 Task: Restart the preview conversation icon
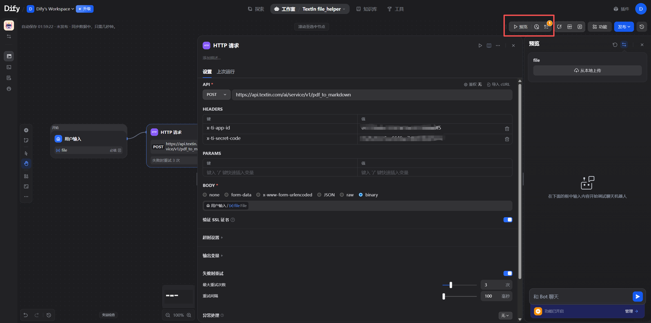pos(615,45)
